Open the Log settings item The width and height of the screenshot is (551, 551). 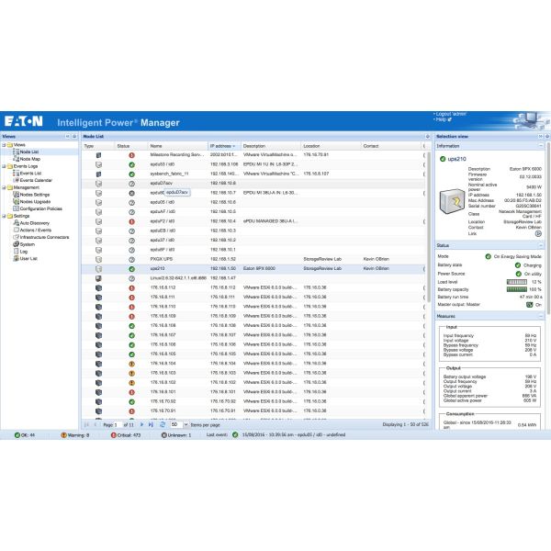click(24, 252)
